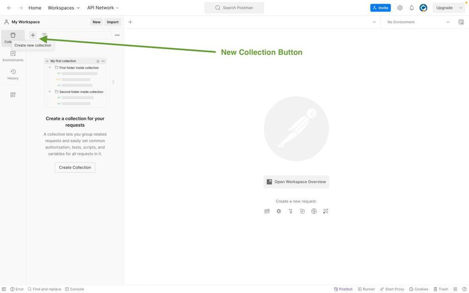The width and height of the screenshot is (469, 293).
Task: Create a new HTTP request
Action: point(267,211)
